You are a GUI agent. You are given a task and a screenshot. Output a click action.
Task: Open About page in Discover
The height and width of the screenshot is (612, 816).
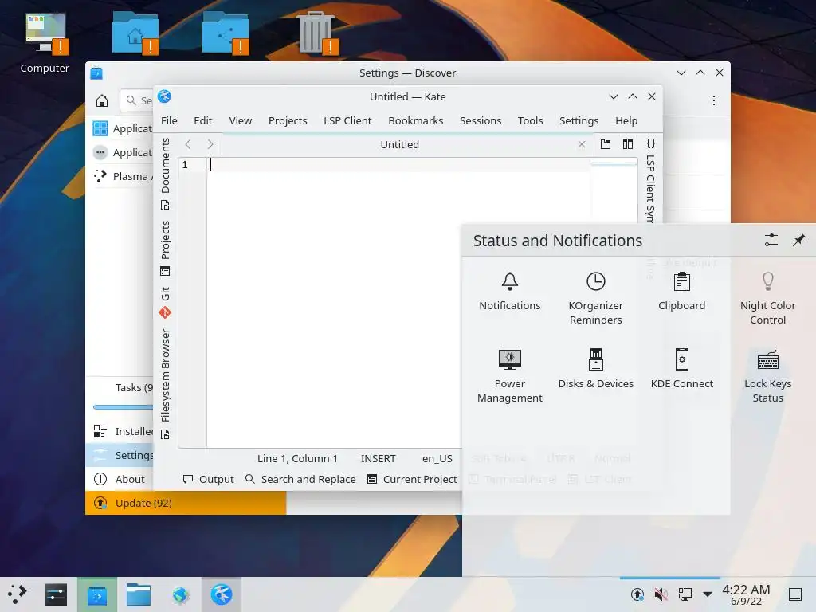click(x=120, y=479)
